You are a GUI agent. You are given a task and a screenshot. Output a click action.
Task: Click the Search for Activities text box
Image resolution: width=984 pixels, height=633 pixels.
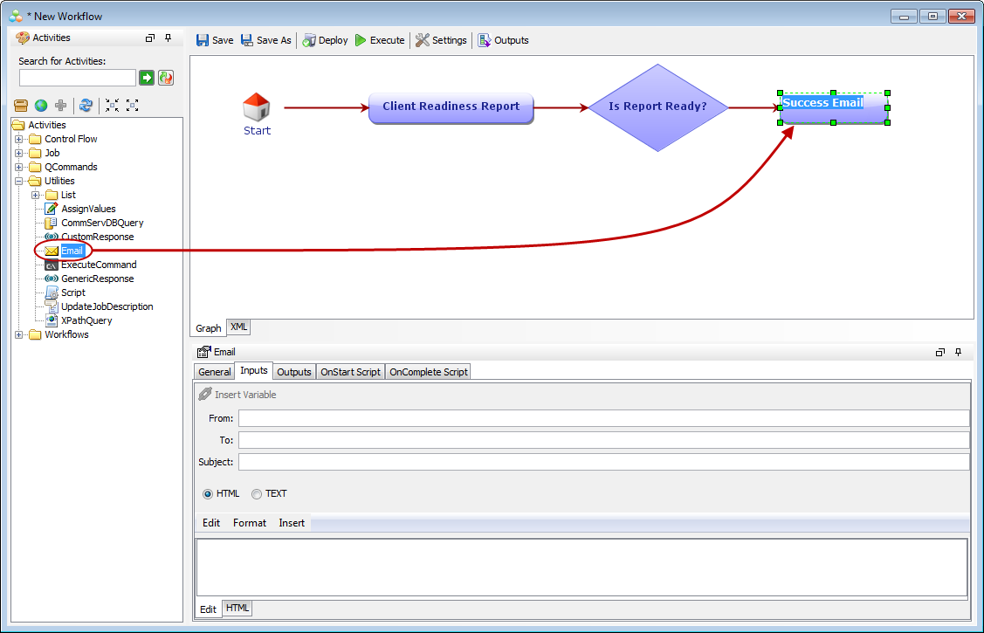pyautogui.click(x=78, y=78)
